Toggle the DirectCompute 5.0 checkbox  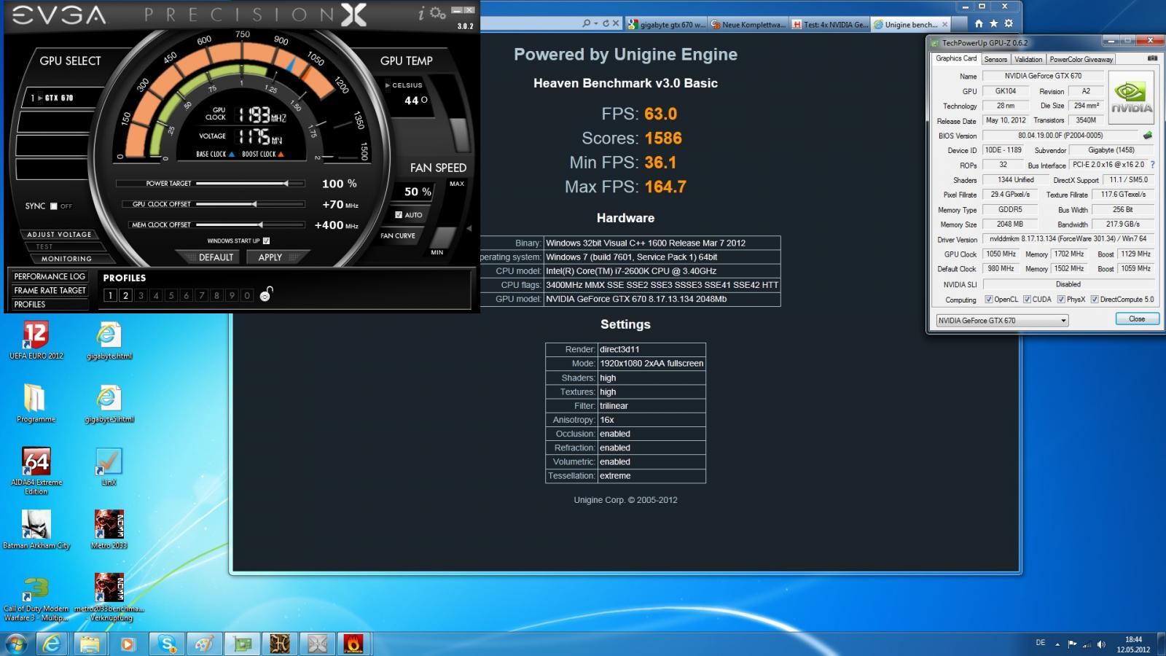coord(1095,300)
